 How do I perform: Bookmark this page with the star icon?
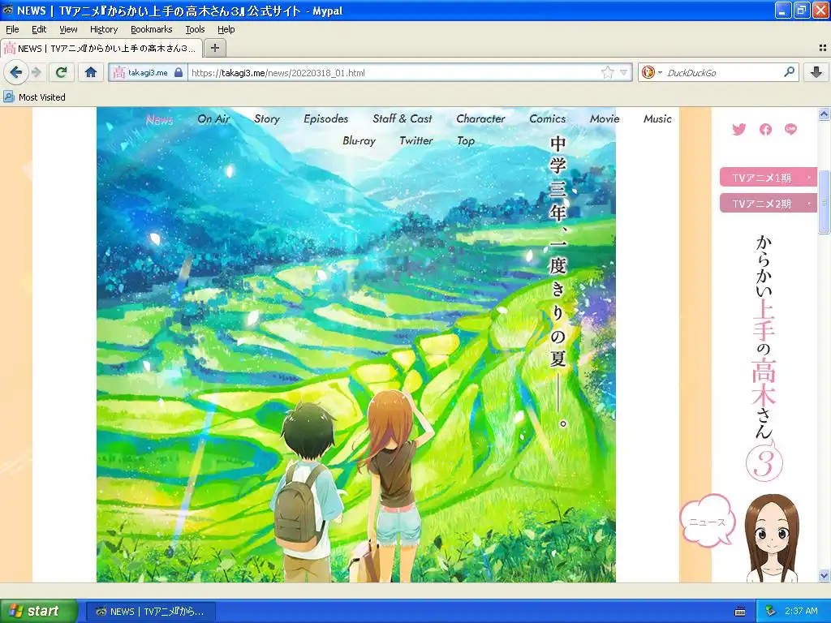[x=607, y=72]
